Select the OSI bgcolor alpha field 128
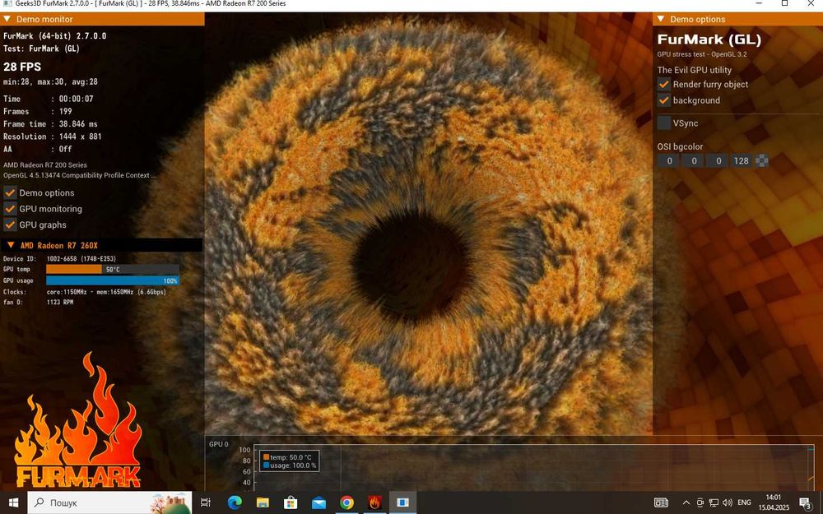This screenshot has width=823, height=514. [x=742, y=161]
